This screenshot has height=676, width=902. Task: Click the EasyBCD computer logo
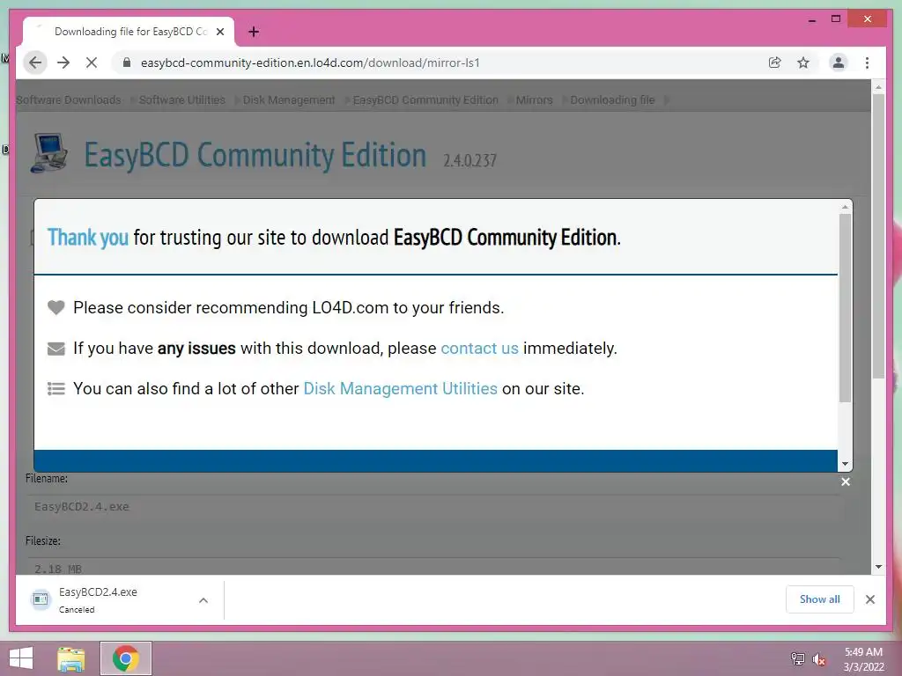coord(49,153)
